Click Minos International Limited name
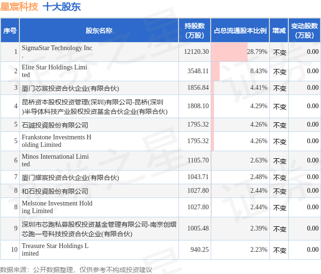 55,160
